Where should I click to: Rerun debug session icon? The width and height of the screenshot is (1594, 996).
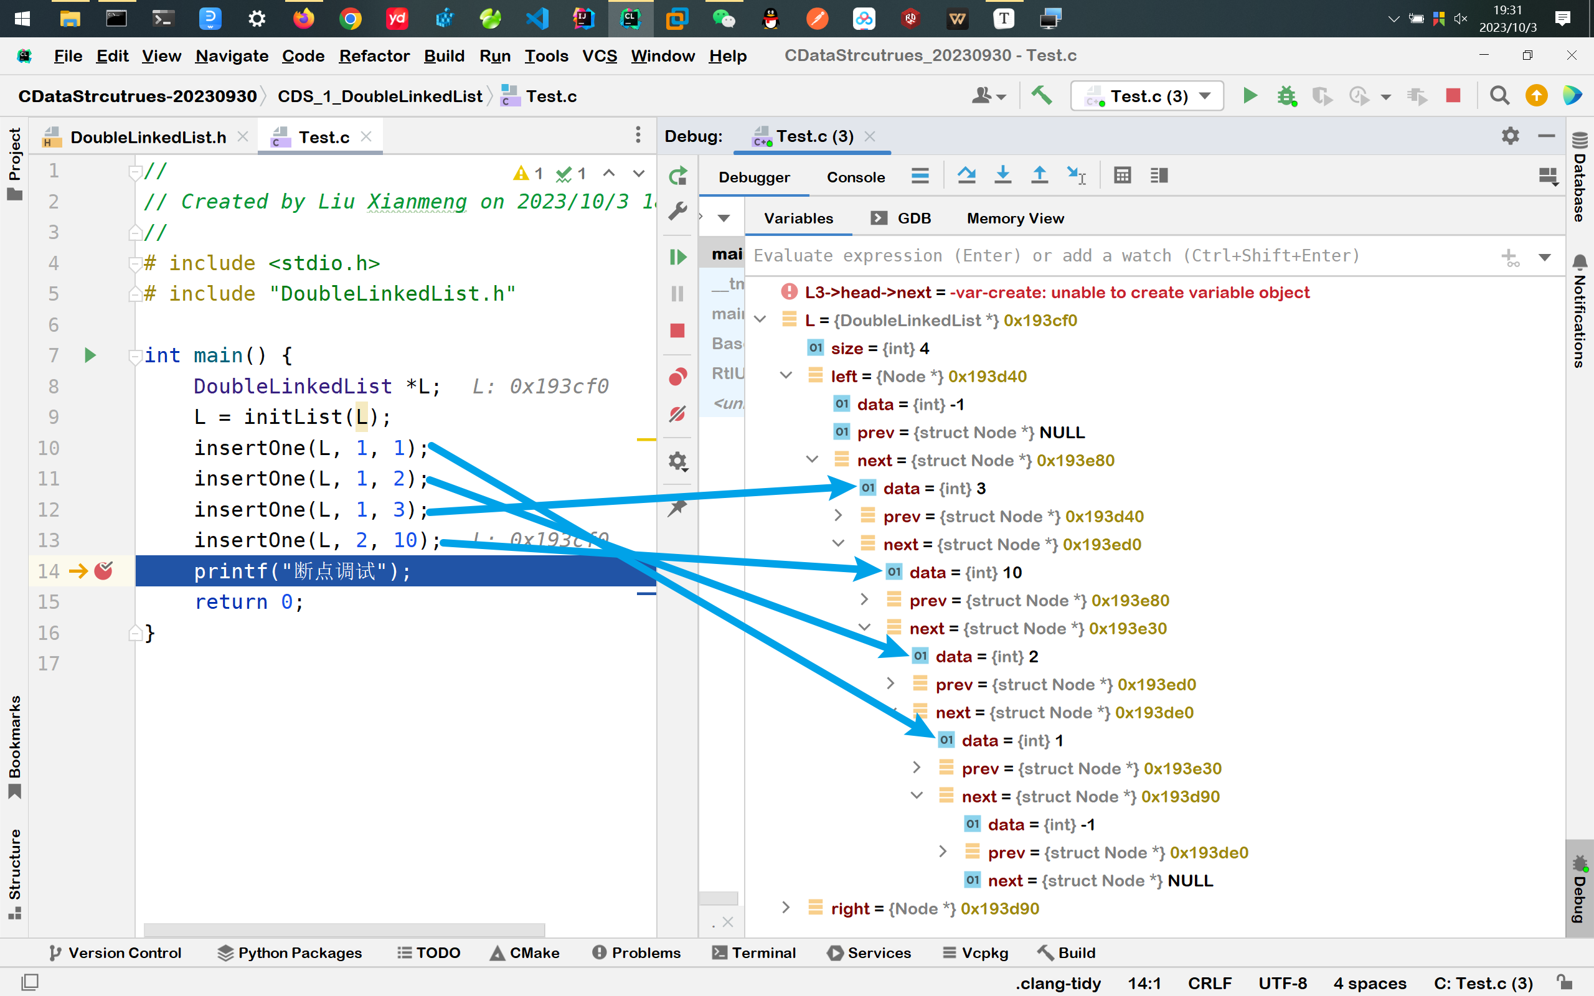pyautogui.click(x=678, y=176)
